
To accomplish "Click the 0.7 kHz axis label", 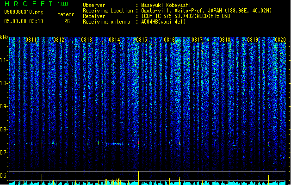I will 4,153.
